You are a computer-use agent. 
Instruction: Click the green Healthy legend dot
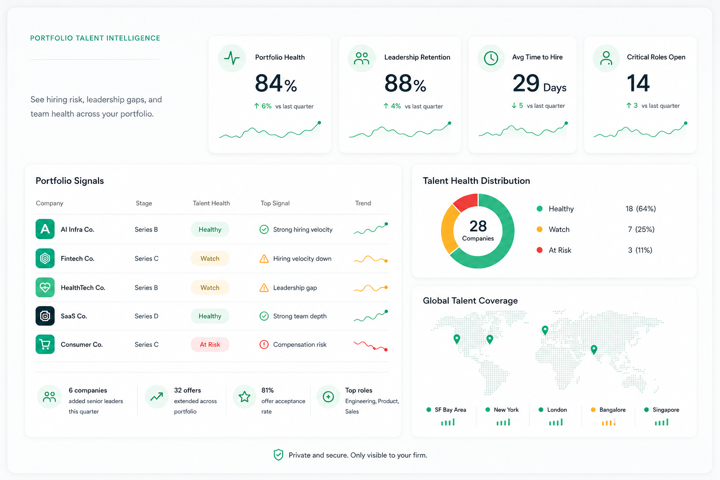[540, 209]
